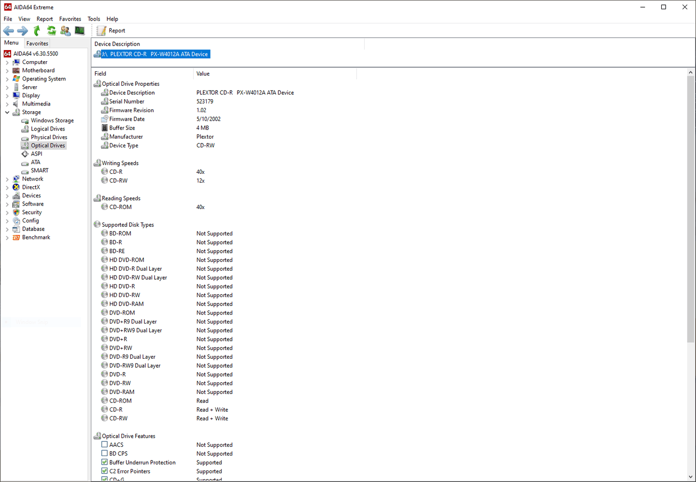The height and width of the screenshot is (482, 696).
Task: Open the Tools menu
Action: (x=93, y=19)
